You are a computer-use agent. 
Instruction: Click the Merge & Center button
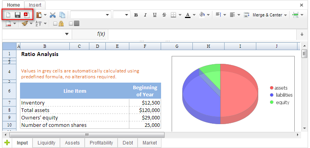tap(267, 15)
